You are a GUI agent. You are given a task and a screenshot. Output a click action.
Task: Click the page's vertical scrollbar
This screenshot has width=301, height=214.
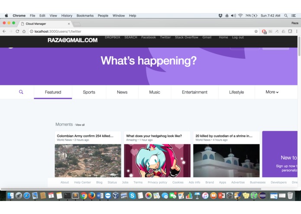pyautogui.click(x=299, y=46)
